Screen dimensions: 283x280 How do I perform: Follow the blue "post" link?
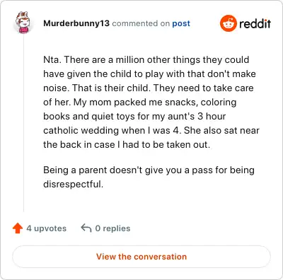181,24
